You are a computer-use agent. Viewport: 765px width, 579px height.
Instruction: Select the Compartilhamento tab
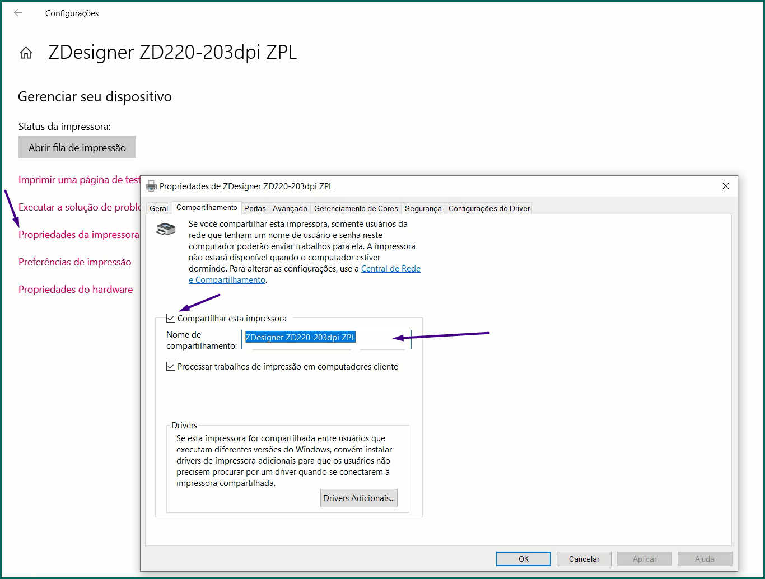coord(207,207)
